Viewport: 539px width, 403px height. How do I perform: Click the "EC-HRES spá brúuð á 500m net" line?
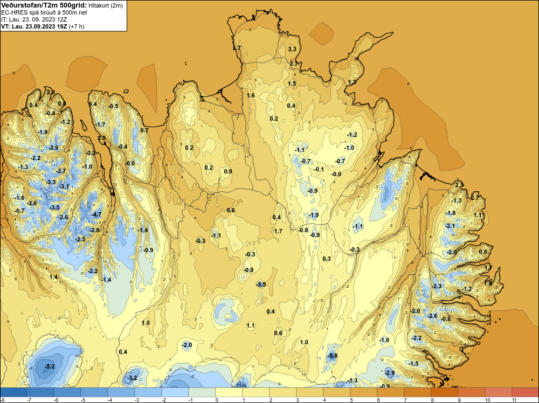(44, 13)
